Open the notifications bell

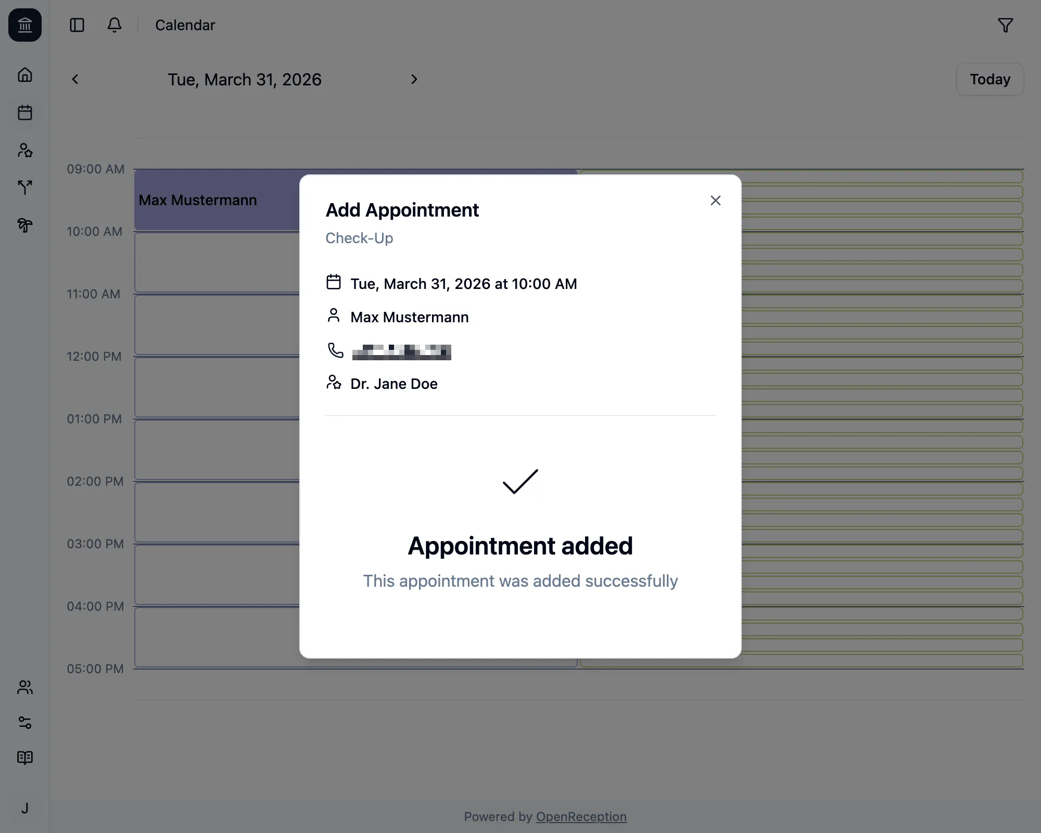tap(115, 25)
